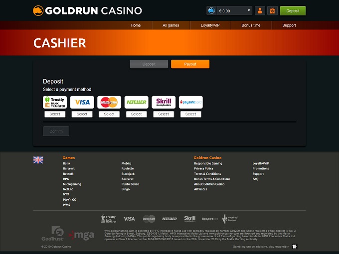Click the paysafecard payment thumbnail

(x=191, y=102)
